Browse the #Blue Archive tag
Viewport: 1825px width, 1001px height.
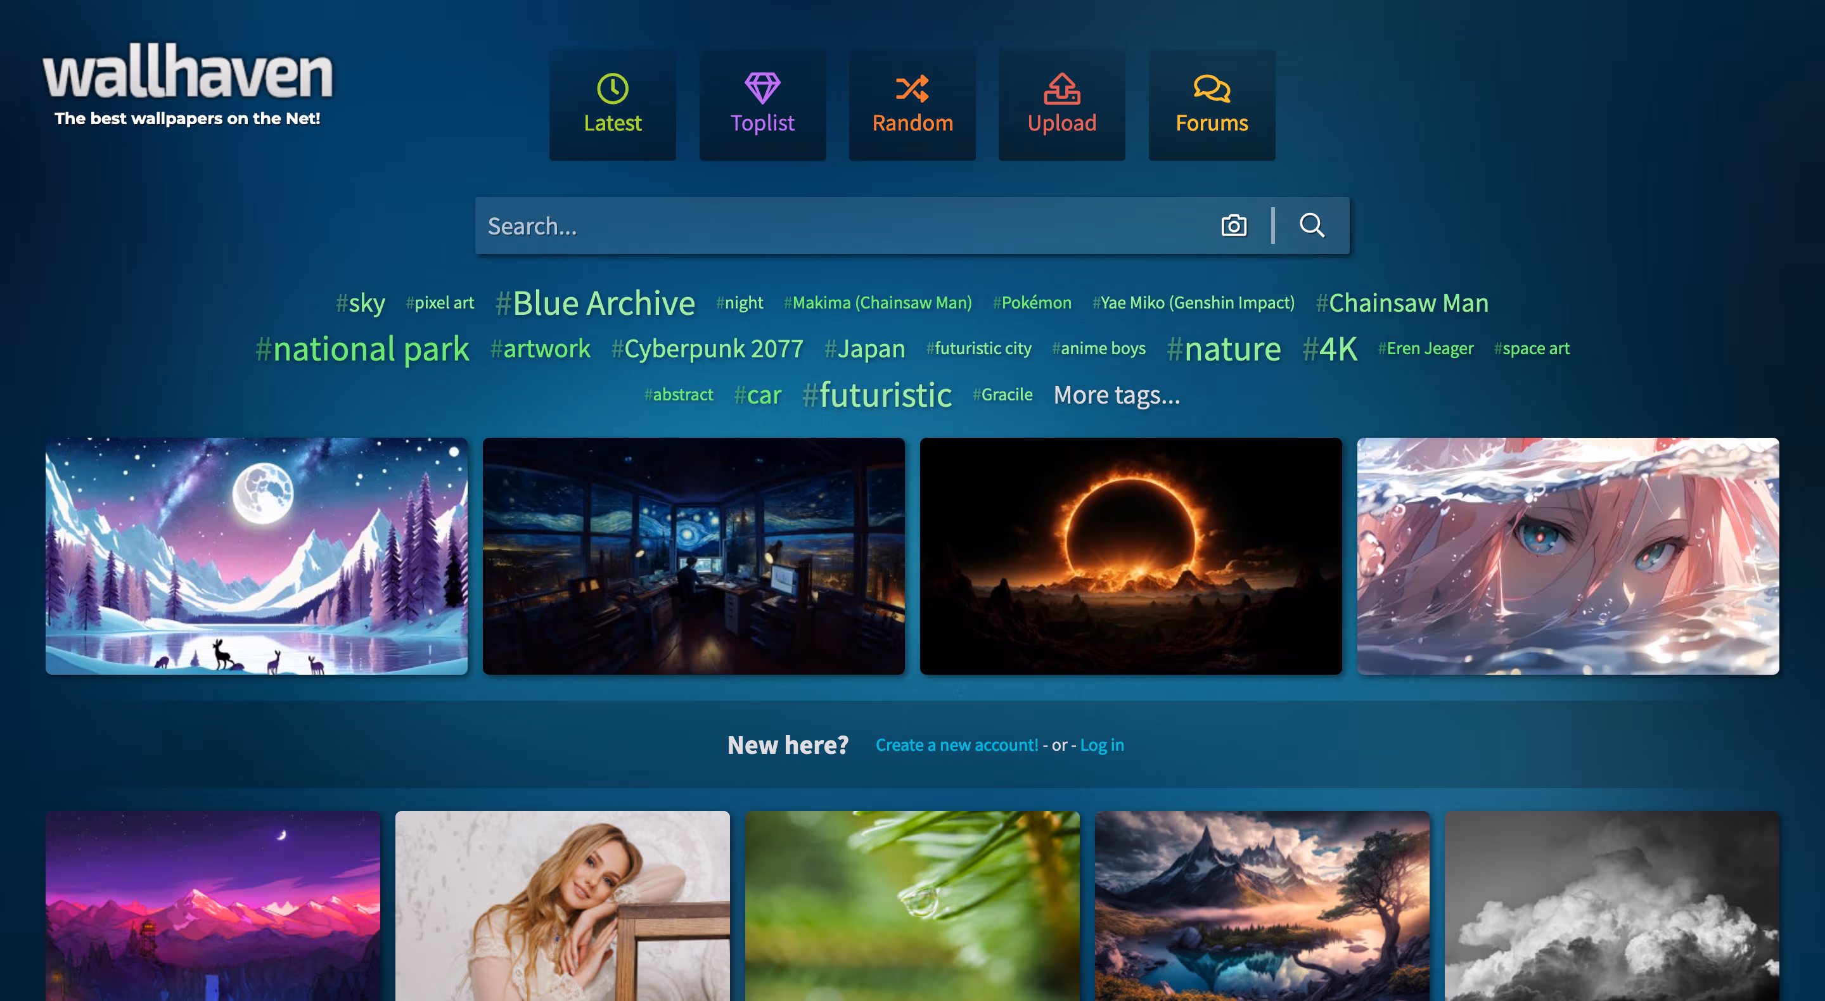(595, 303)
